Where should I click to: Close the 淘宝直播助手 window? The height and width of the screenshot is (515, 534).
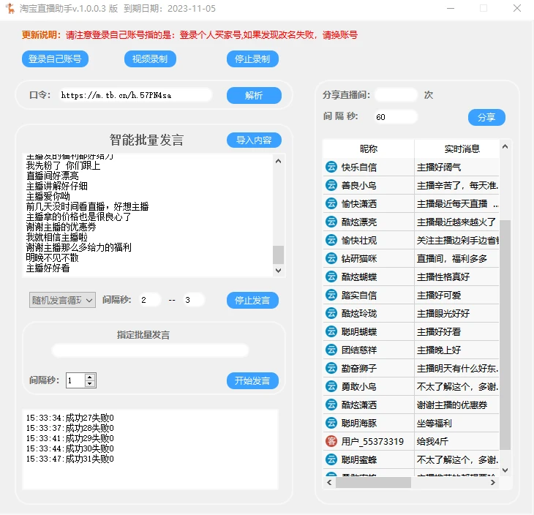(x=517, y=8)
